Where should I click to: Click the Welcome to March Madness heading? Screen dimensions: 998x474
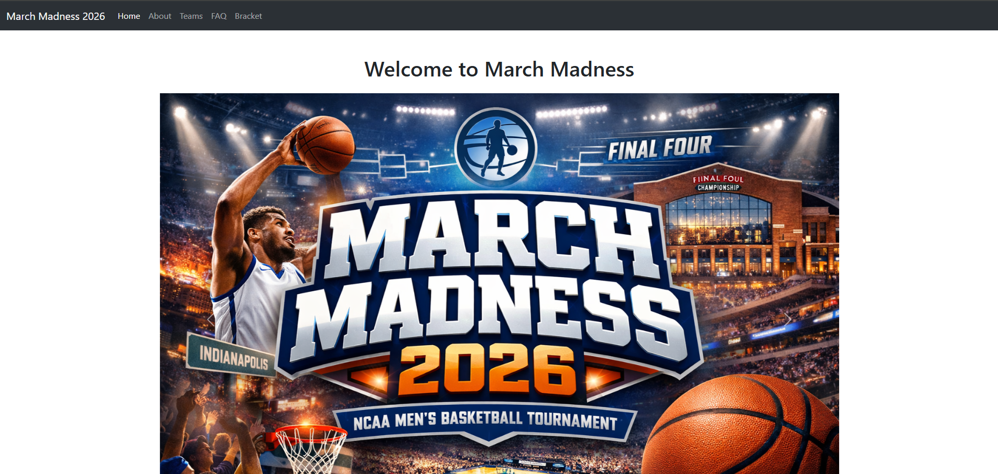pyautogui.click(x=499, y=69)
